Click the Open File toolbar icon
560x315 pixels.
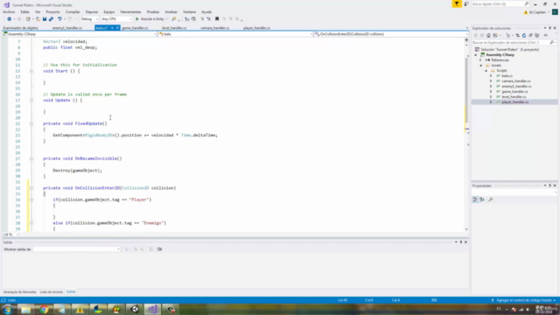[38, 19]
